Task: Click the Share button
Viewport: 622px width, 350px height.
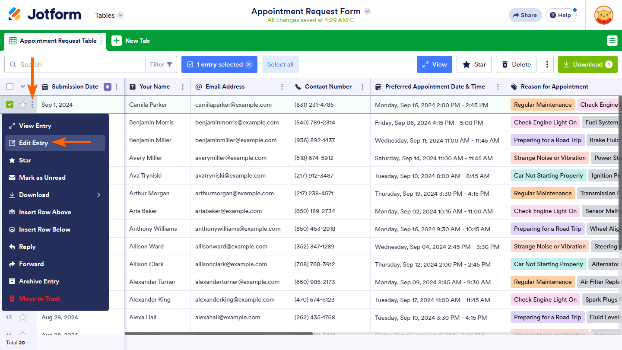Action: coord(525,15)
